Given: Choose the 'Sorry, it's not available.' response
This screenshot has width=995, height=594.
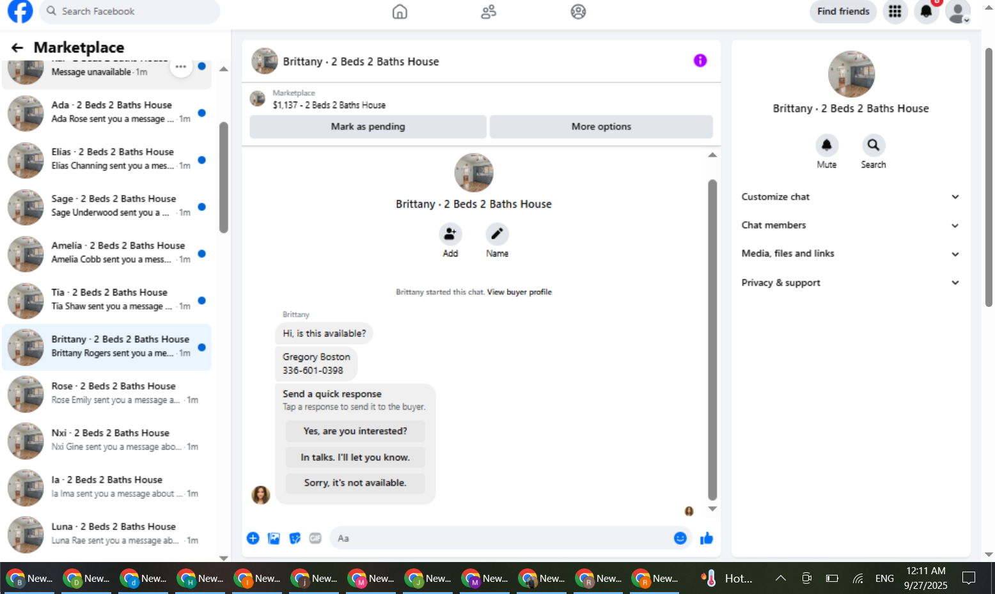Looking at the screenshot, I should 355,483.
